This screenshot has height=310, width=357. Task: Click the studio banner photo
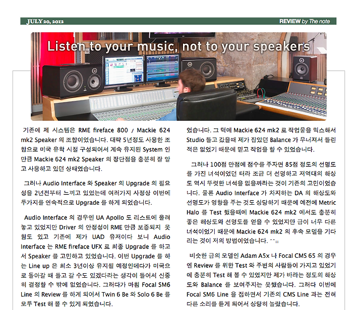pyautogui.click(x=178, y=77)
